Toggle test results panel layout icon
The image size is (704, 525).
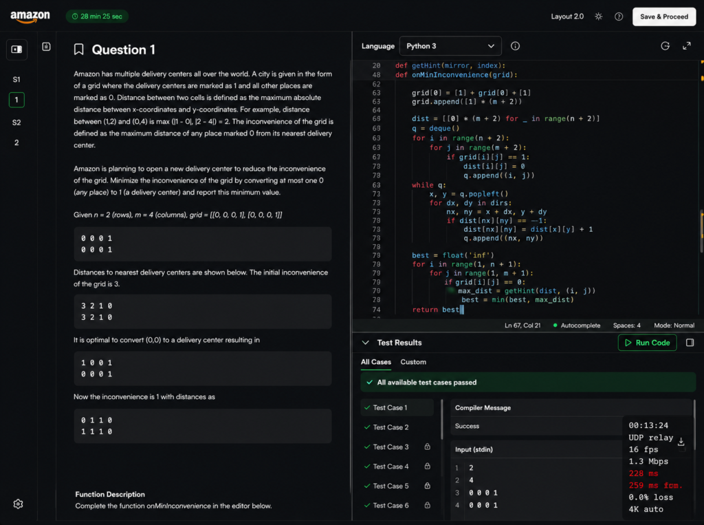(690, 343)
